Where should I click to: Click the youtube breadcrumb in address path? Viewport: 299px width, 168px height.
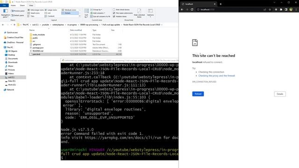tap(45, 25)
